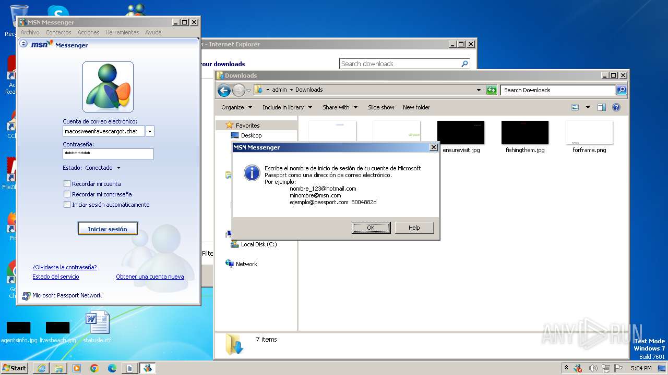The height and width of the screenshot is (375, 668).
Task: Open the Organize dropdown menu
Action: pyautogui.click(x=236, y=107)
